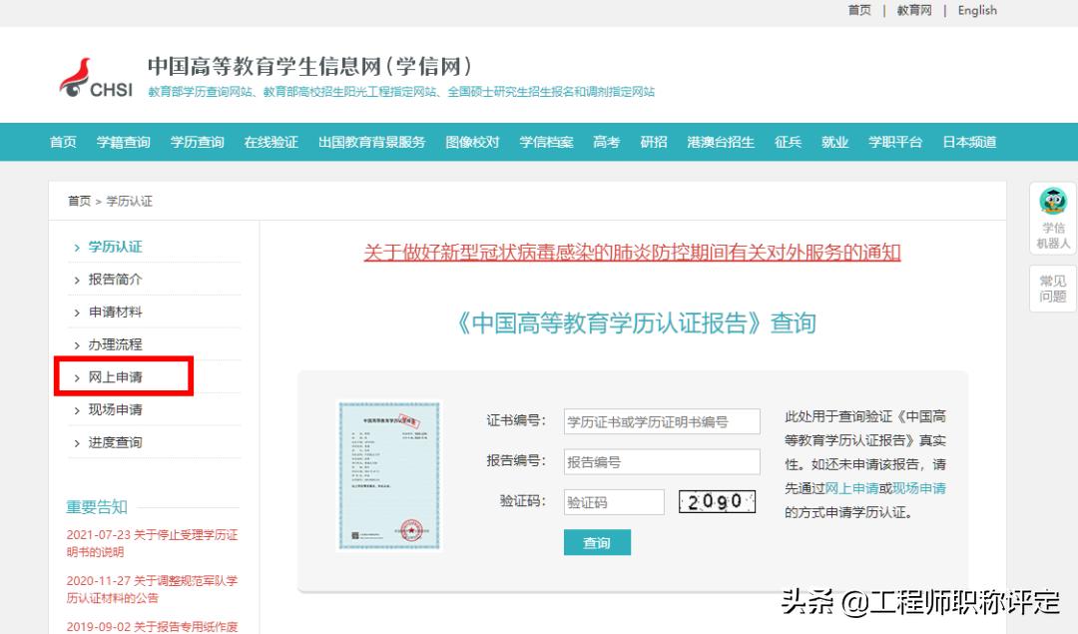Click the 证书编号 input field
1078x634 pixels.
point(661,420)
